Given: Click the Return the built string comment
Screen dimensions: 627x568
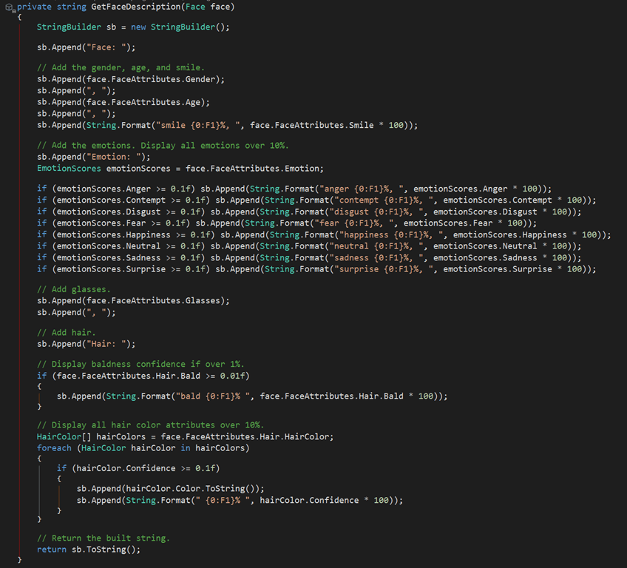Looking at the screenshot, I should 103,538.
